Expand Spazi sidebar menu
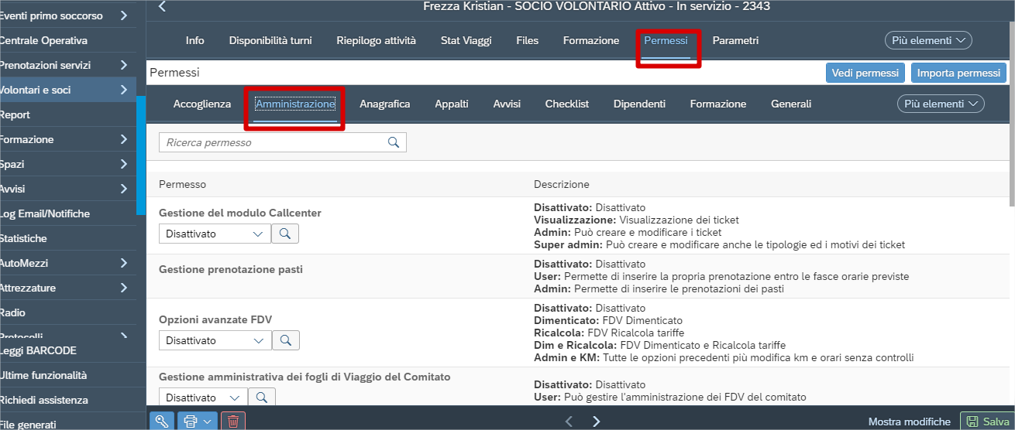The width and height of the screenshot is (1015, 430). click(x=124, y=164)
